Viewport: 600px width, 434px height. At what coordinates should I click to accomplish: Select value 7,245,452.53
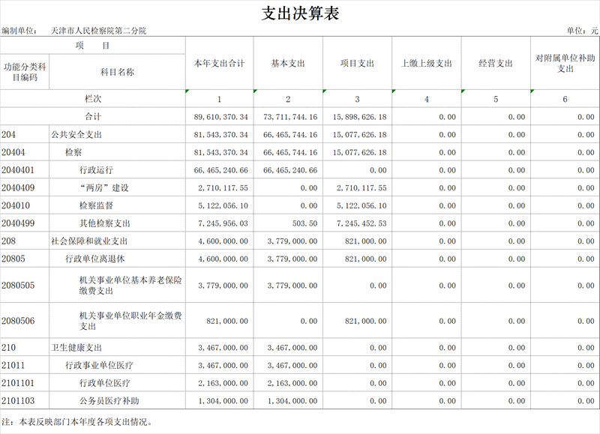pos(361,223)
